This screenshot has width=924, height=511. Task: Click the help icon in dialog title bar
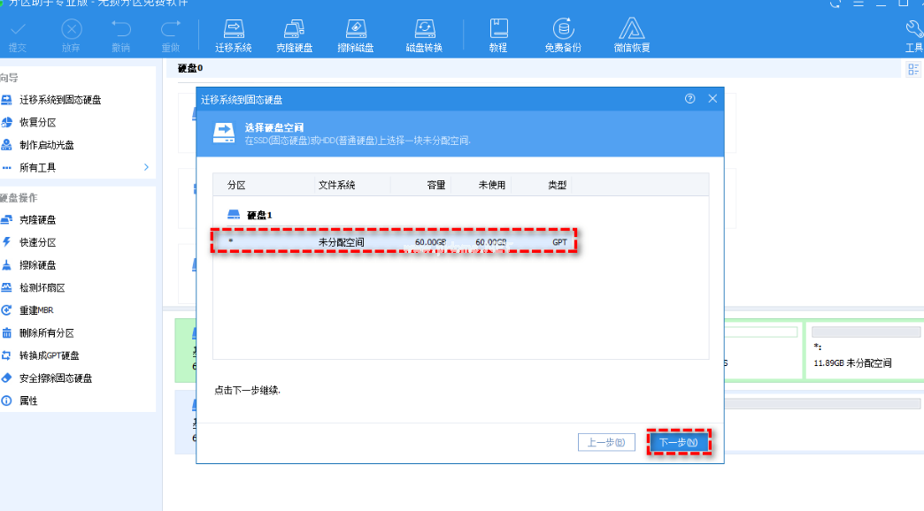point(689,99)
